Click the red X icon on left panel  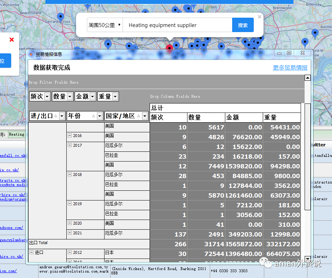click(12, 40)
